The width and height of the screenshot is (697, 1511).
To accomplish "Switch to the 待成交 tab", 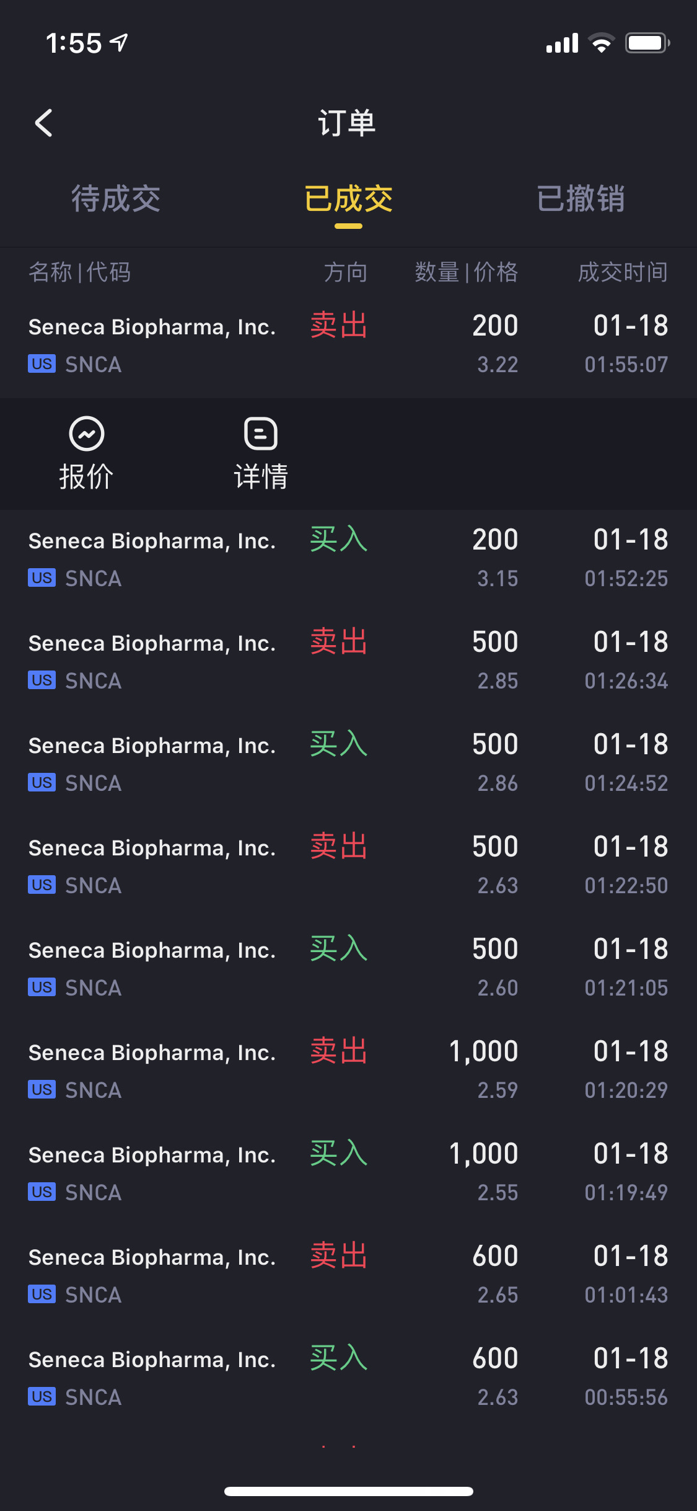I will click(116, 198).
